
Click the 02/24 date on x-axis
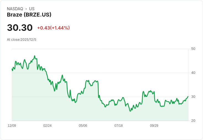click(47, 126)
